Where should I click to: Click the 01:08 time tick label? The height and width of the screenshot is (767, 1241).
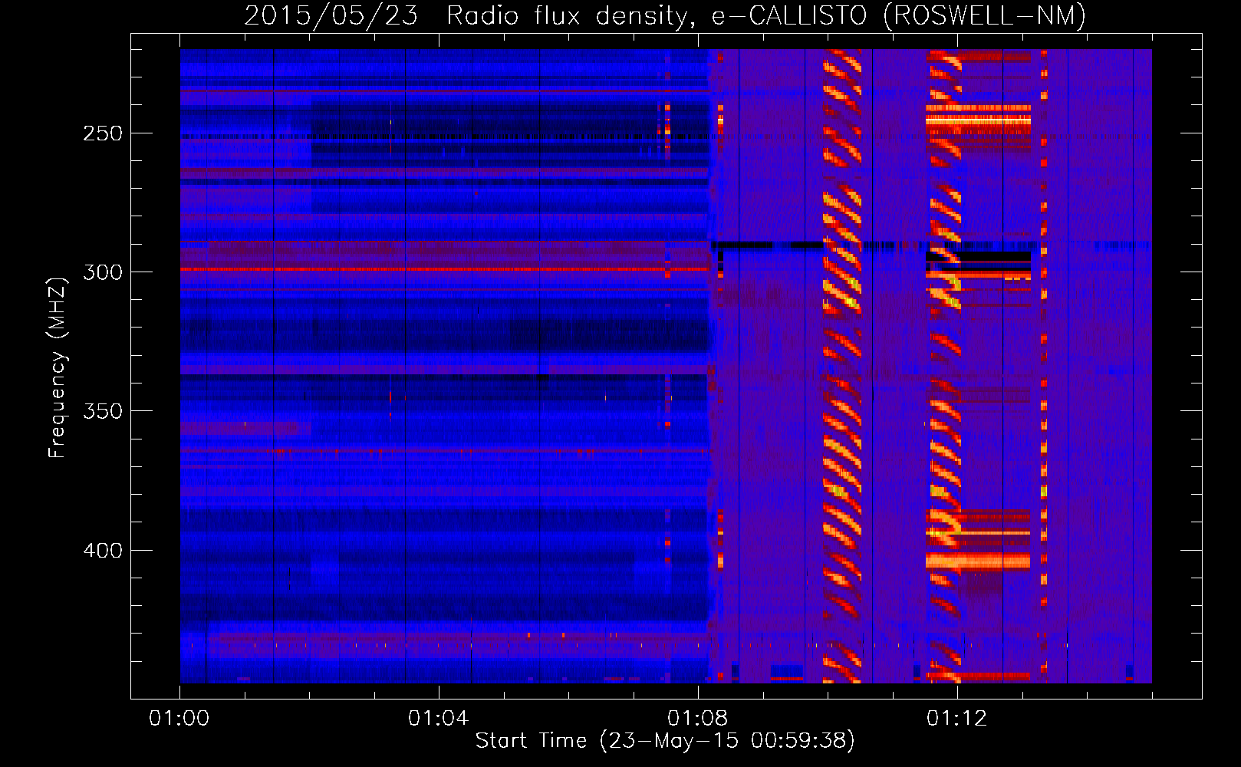coord(697,719)
